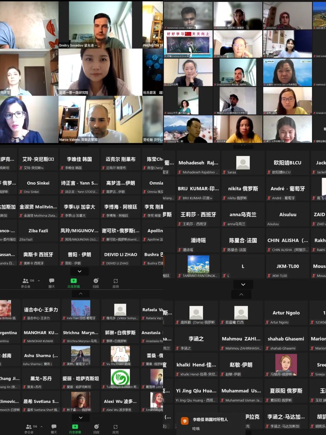Screen dimensions: 326x435
Task: Click up chevron above Inés Tian tile
Action: point(81,294)
